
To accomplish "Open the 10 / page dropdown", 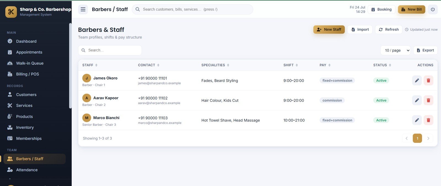I will [396, 50].
